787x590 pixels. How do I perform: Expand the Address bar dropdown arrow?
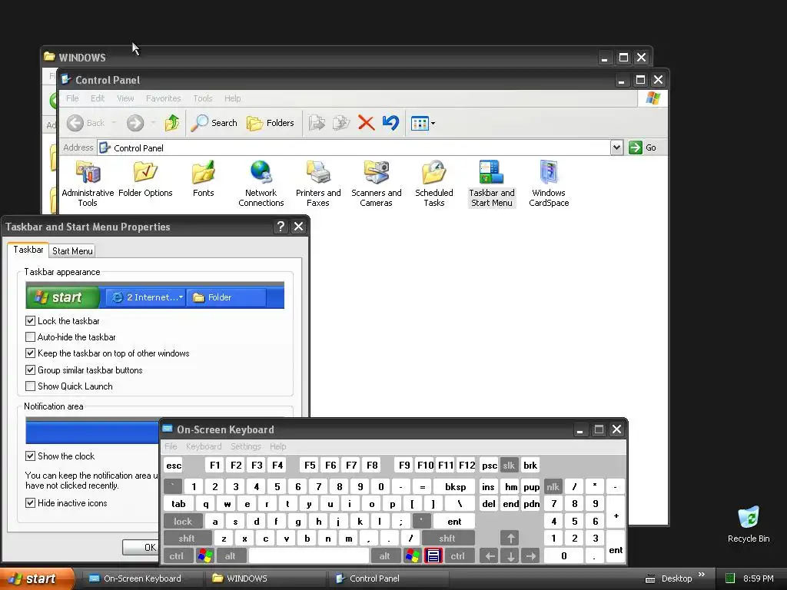616,147
